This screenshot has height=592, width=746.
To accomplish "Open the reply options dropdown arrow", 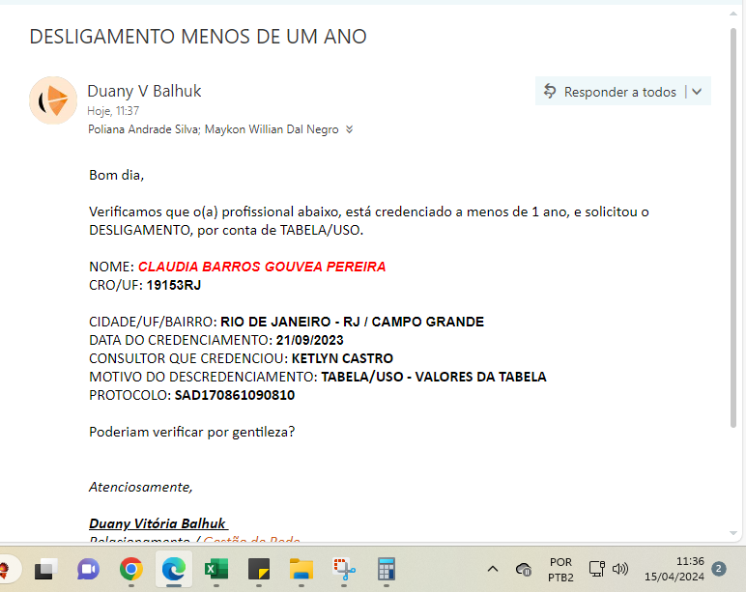I will pos(698,92).
